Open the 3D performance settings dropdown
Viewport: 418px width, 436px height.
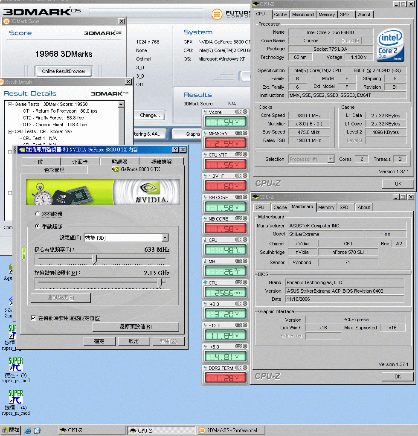[x=165, y=238]
